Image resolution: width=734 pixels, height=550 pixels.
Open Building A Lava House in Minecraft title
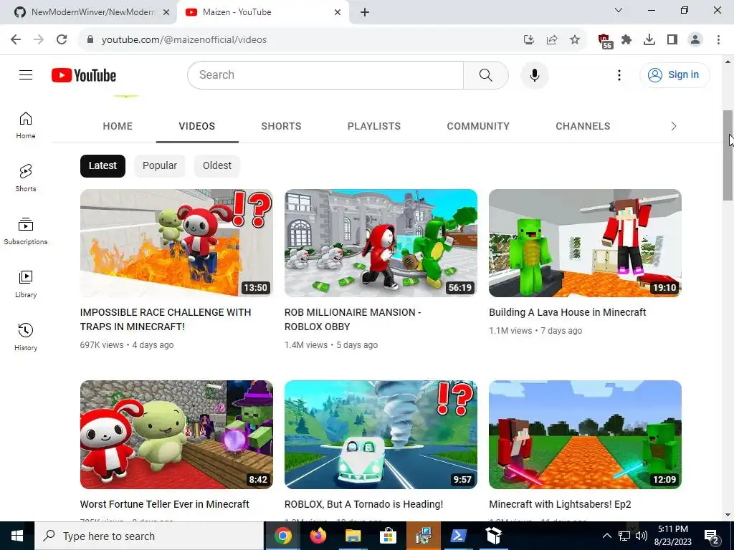coord(568,312)
